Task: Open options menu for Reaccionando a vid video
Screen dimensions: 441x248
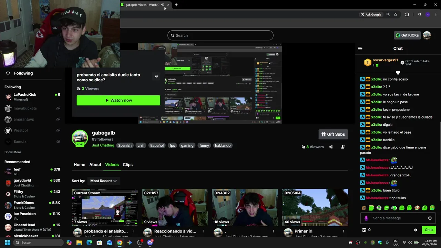Action: [x=203, y=231]
